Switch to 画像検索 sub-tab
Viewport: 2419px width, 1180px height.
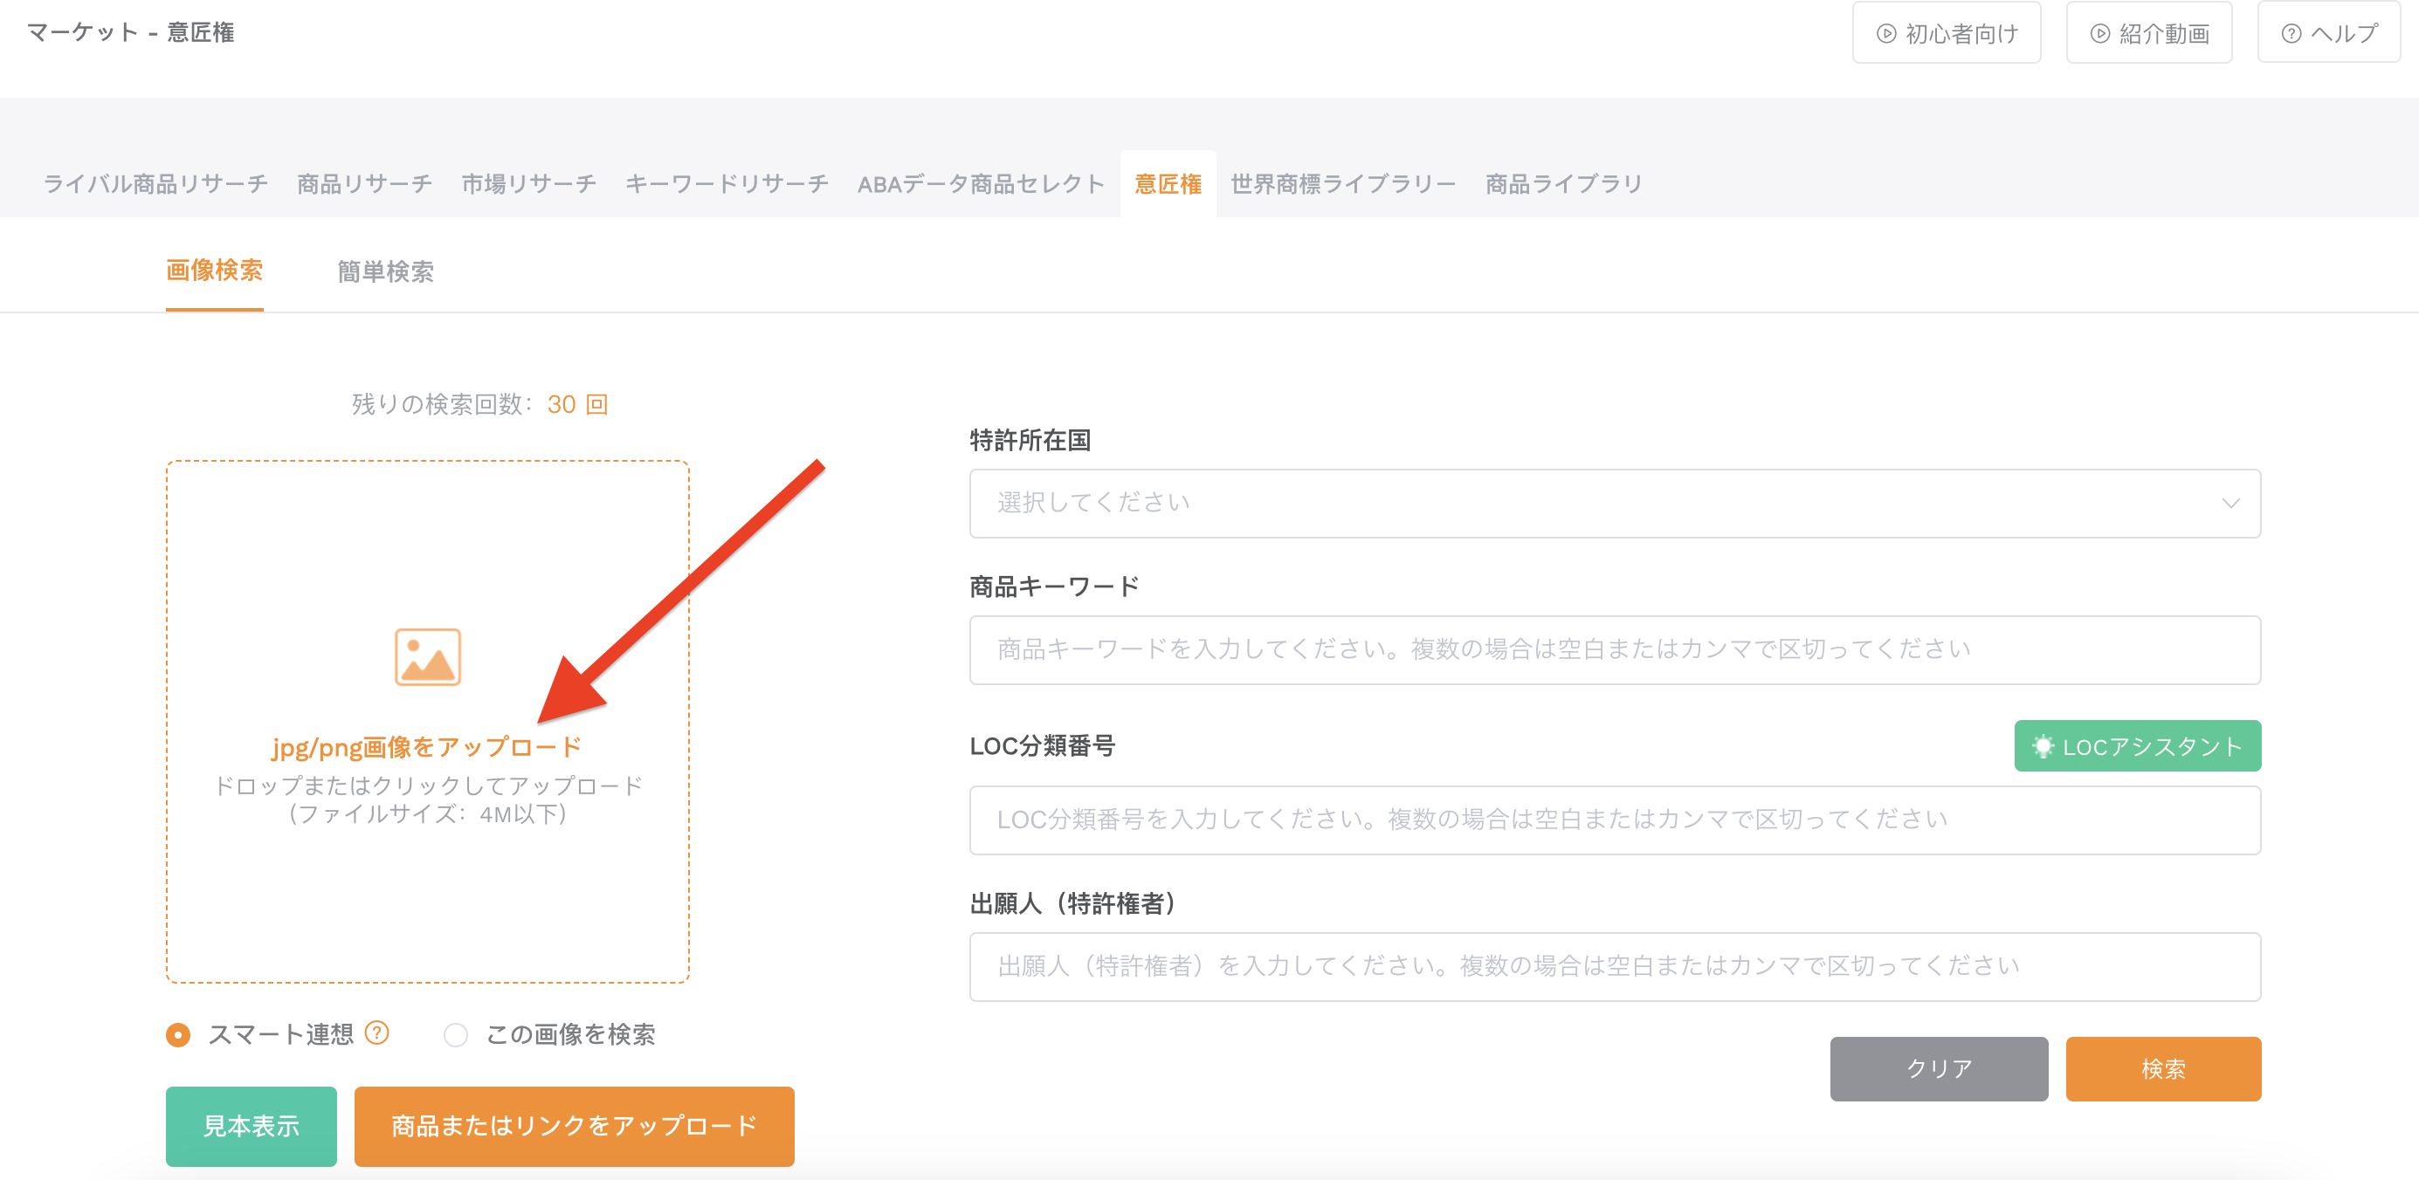click(214, 271)
